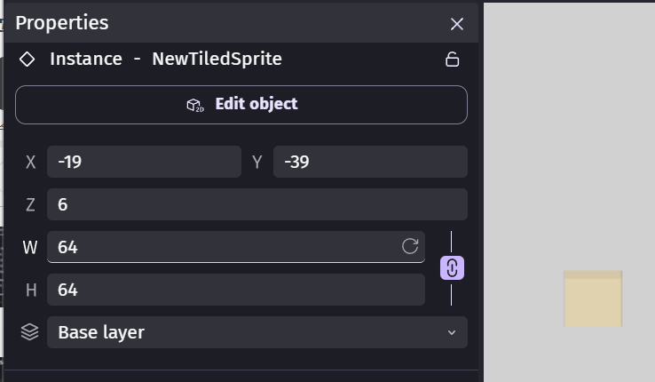Toggle the keep aspect ratio link
This screenshot has height=382, width=655.
[452, 267]
